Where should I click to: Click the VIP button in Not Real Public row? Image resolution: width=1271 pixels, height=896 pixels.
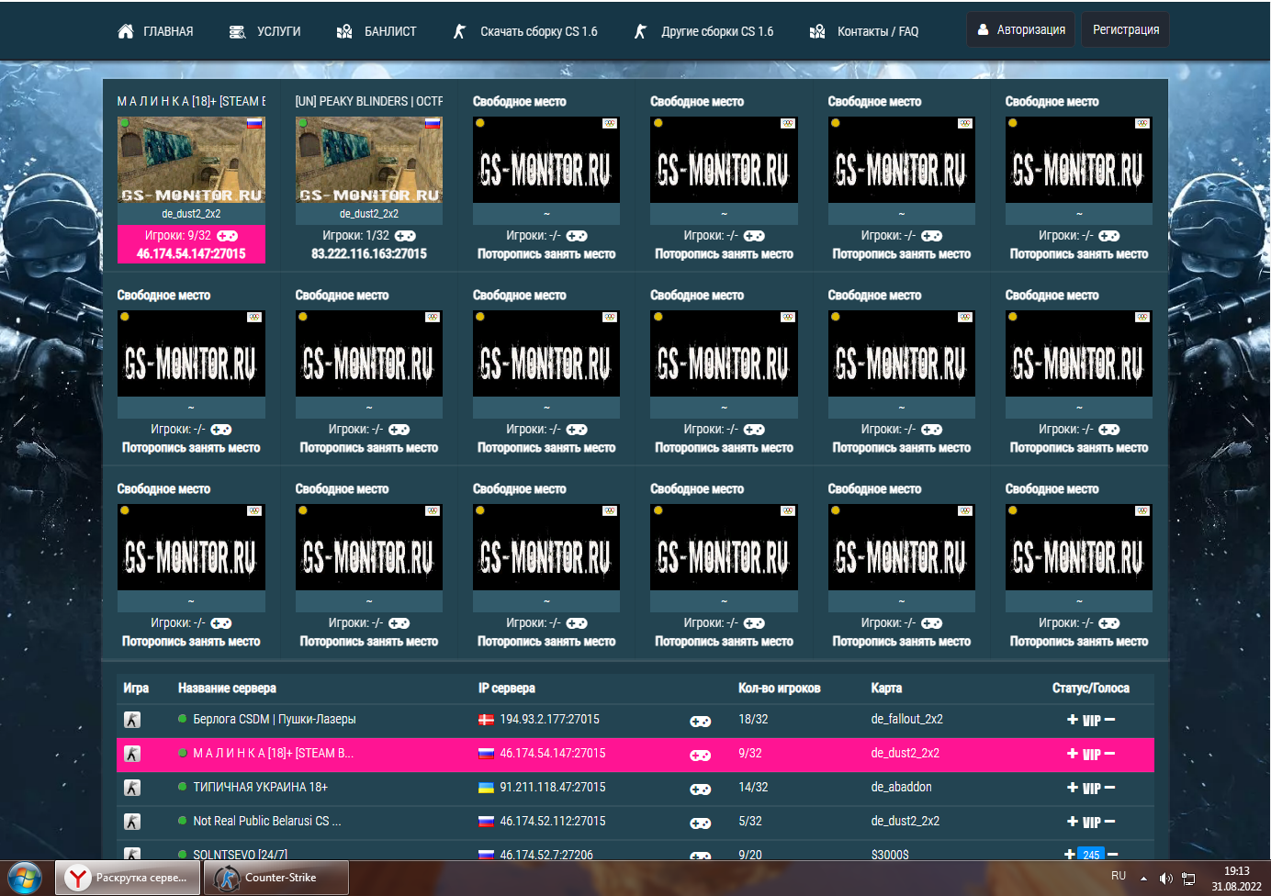(x=1091, y=823)
